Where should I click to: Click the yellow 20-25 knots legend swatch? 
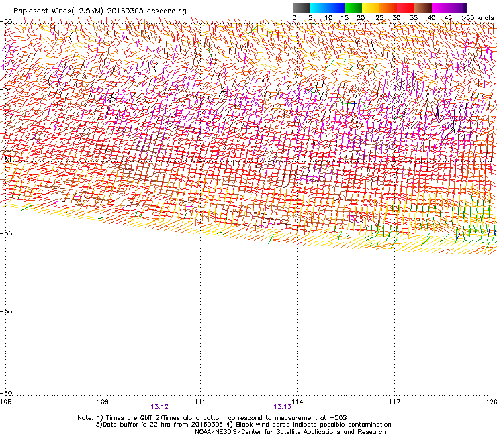coord(371,8)
